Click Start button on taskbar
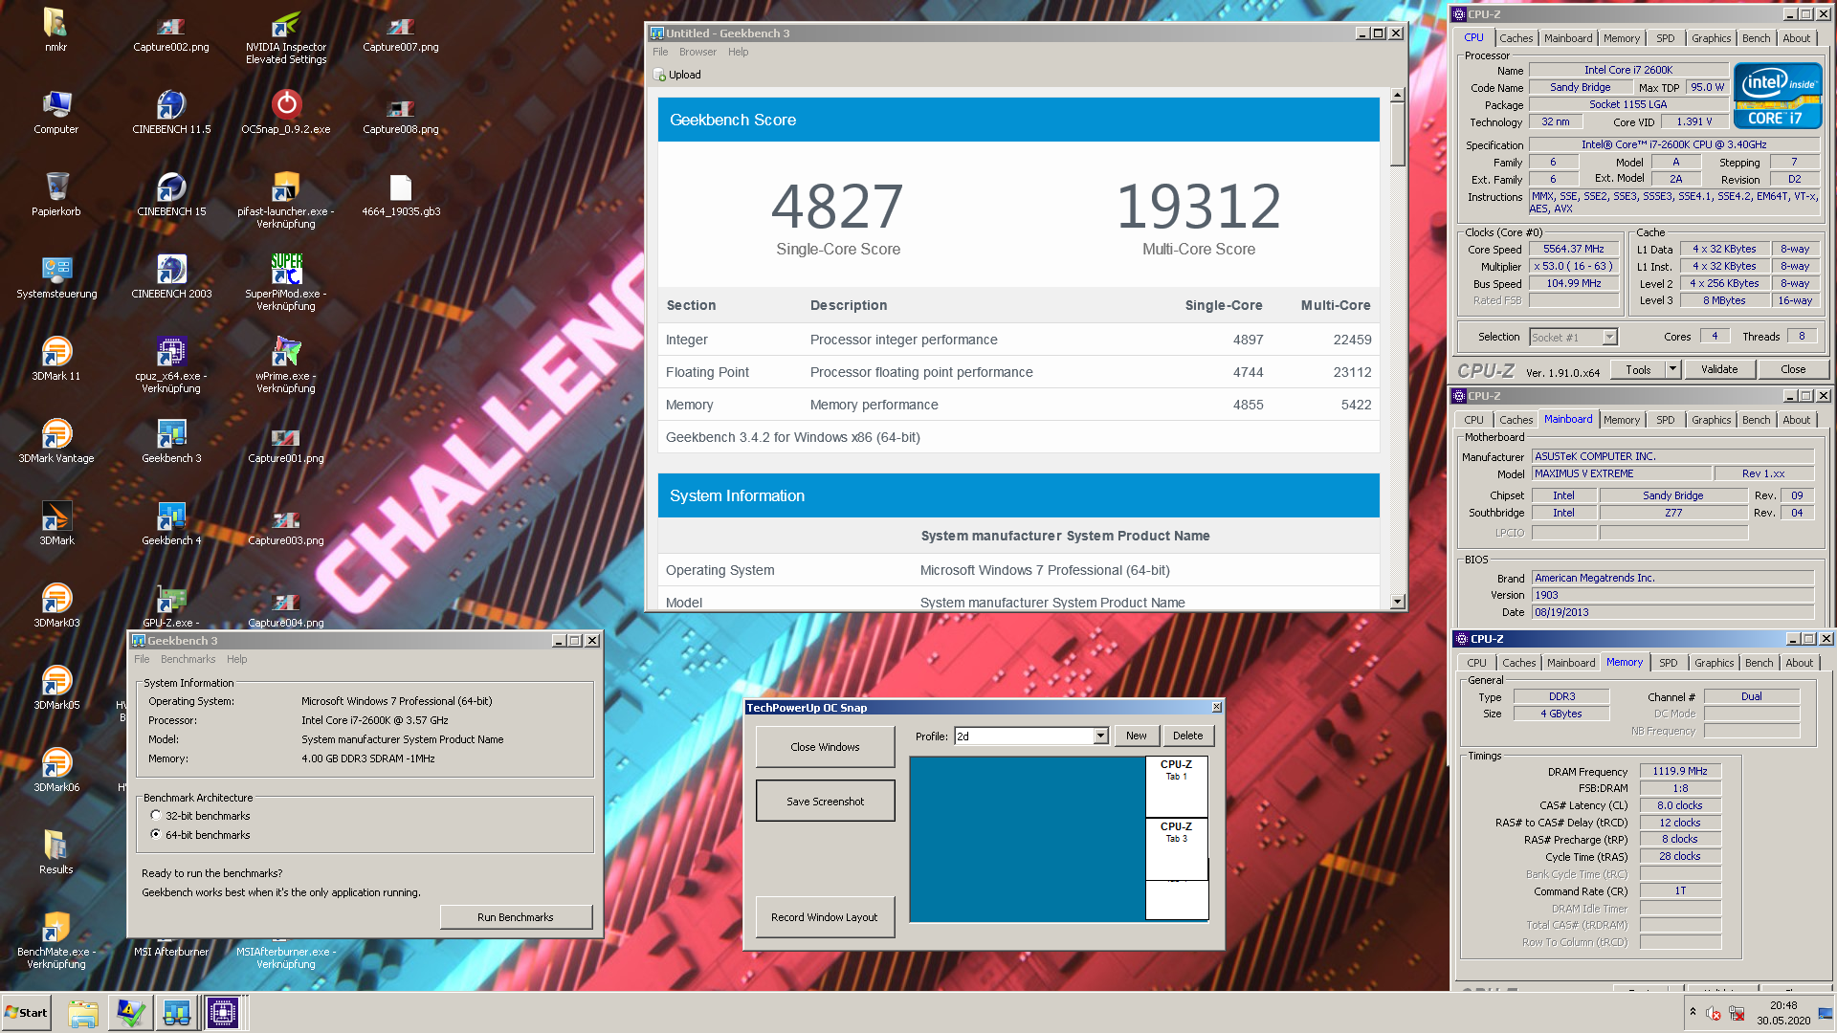The height and width of the screenshot is (1033, 1837). 26,1013
